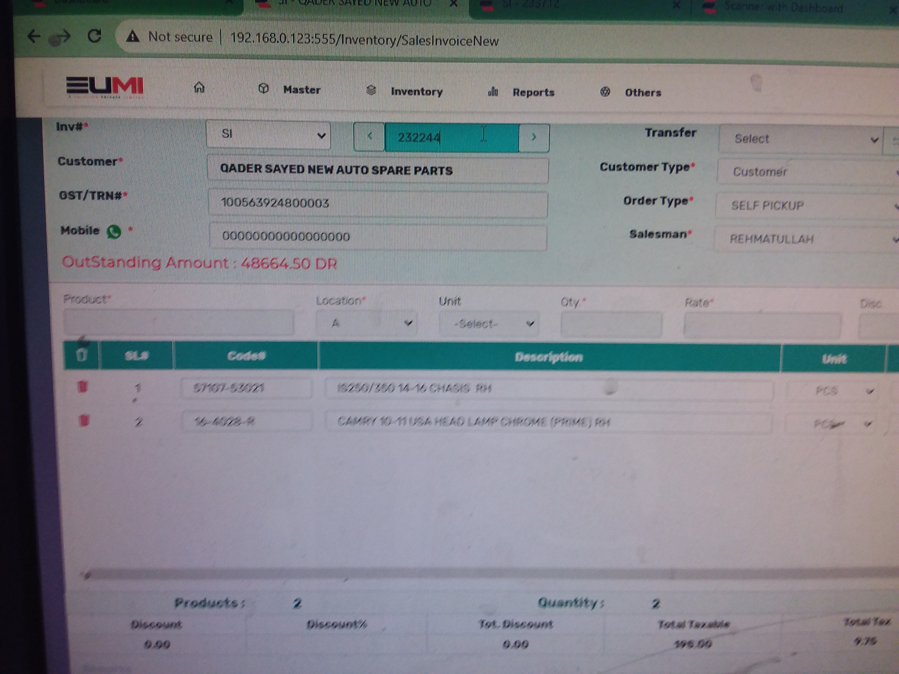Click the Not secure warning icon
This screenshot has height=674, width=899.
132,37
